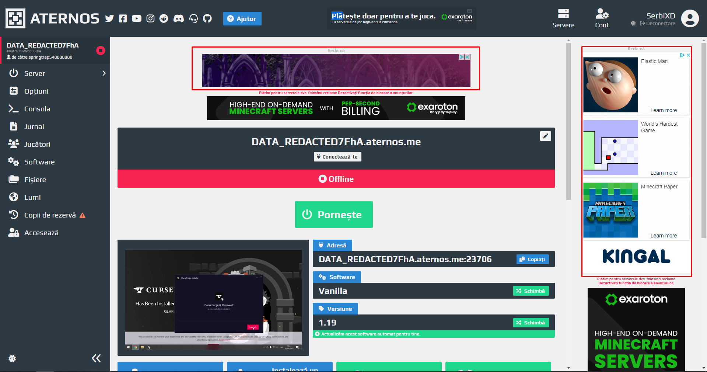Join the Aternos Discord server
This screenshot has height=372, width=707.
[x=179, y=18]
